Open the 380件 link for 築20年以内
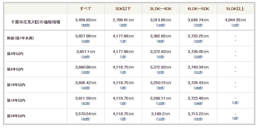This screenshot has width=257, height=128. [86, 119]
